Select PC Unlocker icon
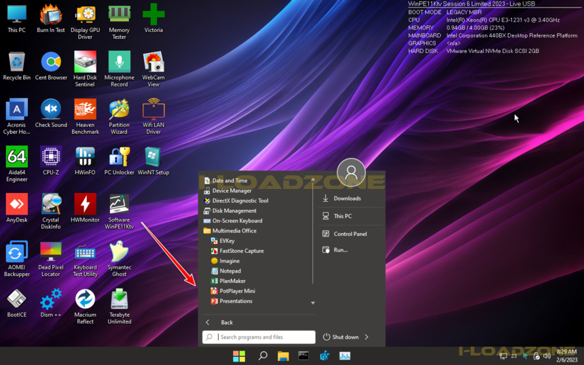 coord(120,161)
